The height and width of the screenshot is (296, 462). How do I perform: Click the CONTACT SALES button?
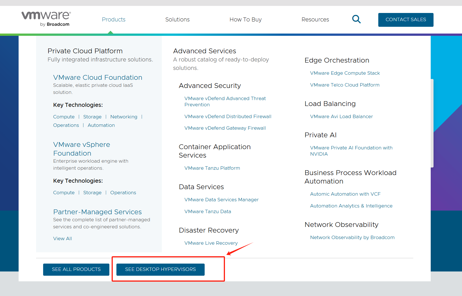click(406, 20)
